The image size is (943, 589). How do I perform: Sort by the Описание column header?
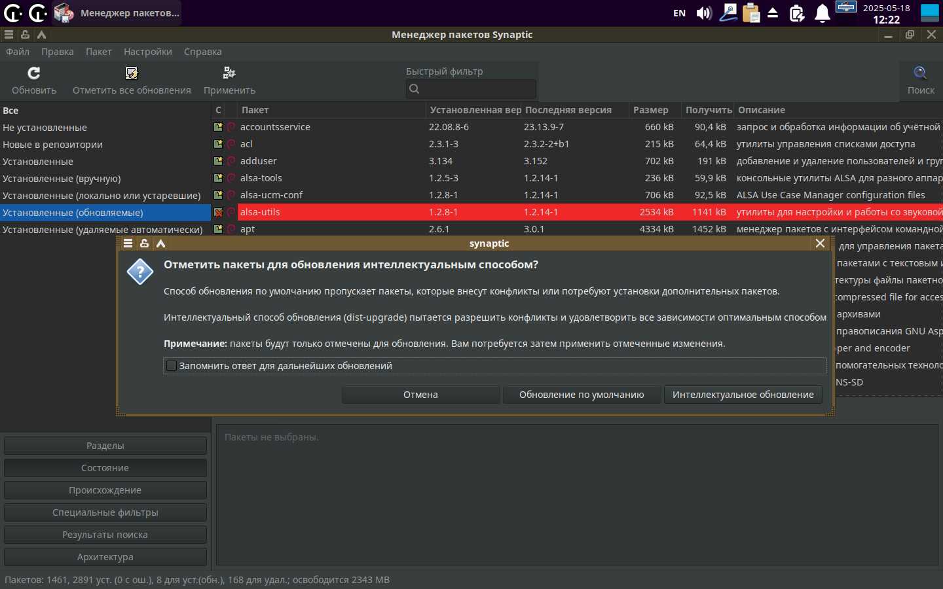point(838,110)
